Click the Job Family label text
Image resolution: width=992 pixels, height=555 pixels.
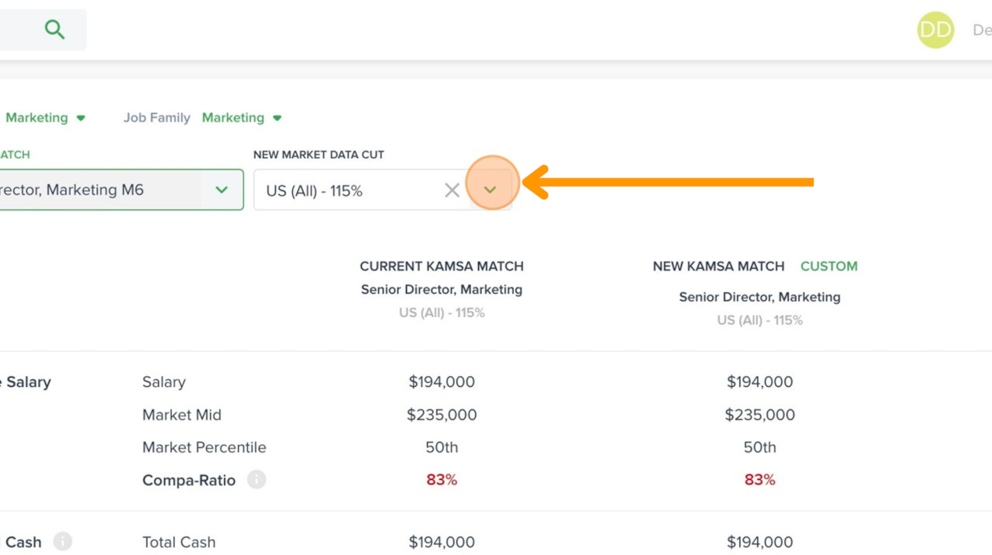tap(157, 118)
